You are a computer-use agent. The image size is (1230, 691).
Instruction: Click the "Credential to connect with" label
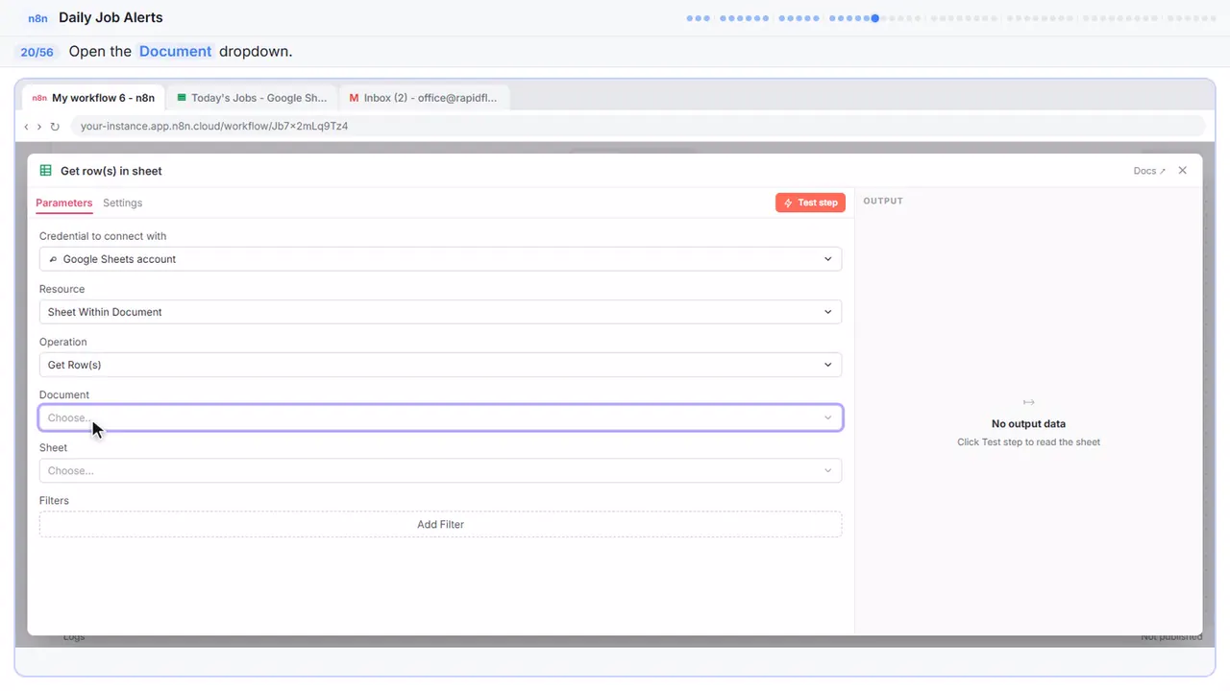pyautogui.click(x=103, y=236)
